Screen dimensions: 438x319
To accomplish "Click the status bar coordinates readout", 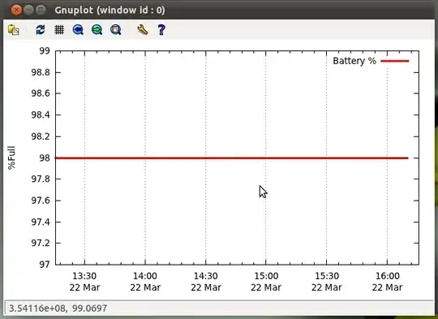I will point(58,308).
